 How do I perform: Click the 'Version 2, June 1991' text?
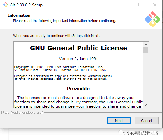[x=79, y=59]
